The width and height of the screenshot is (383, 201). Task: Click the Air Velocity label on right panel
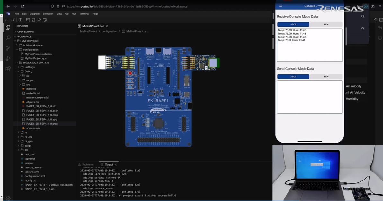(353, 86)
